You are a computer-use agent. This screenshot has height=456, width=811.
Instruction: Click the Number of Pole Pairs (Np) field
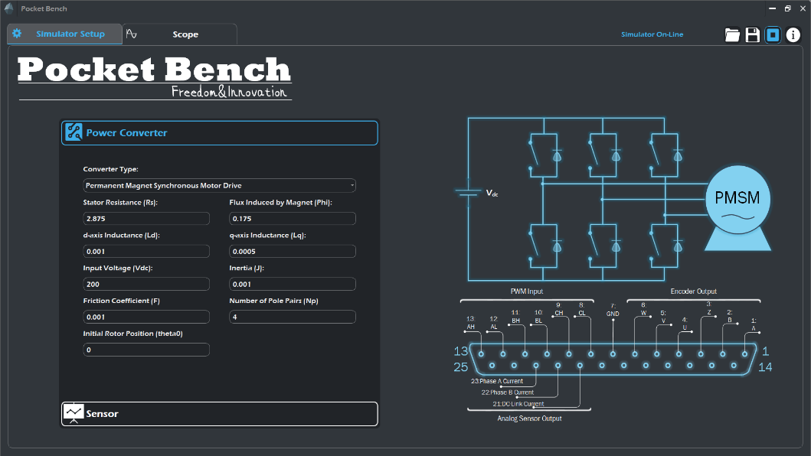[x=293, y=317]
